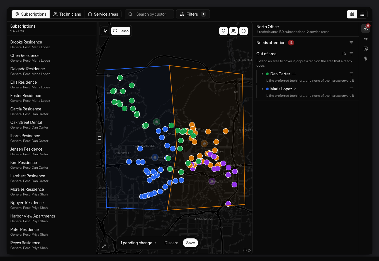The image size is (379, 261).
Task: Select Foster Residence subscription
Action: [x=52, y=98]
